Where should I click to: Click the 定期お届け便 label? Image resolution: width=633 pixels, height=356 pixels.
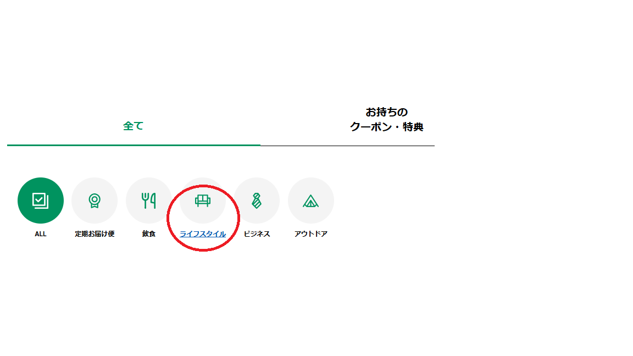(x=95, y=234)
